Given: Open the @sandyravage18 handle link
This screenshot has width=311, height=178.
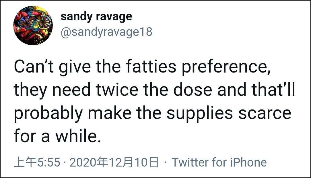Looking at the screenshot, I should (x=106, y=32).
